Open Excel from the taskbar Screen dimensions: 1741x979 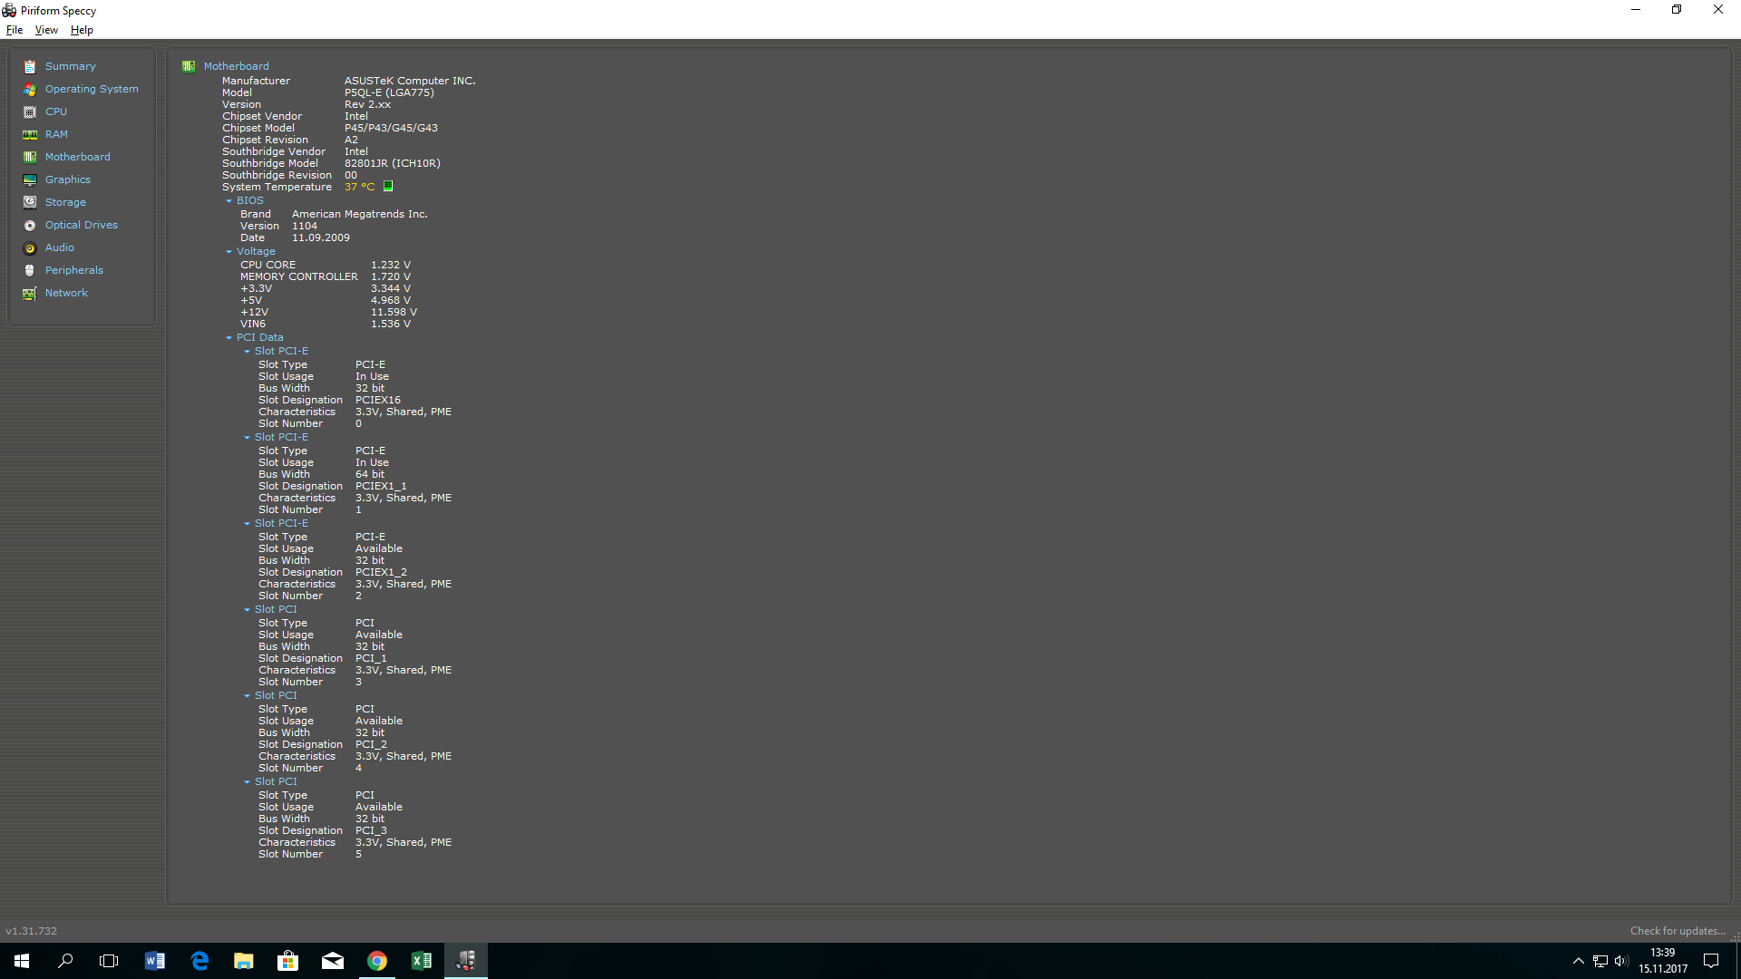422,961
